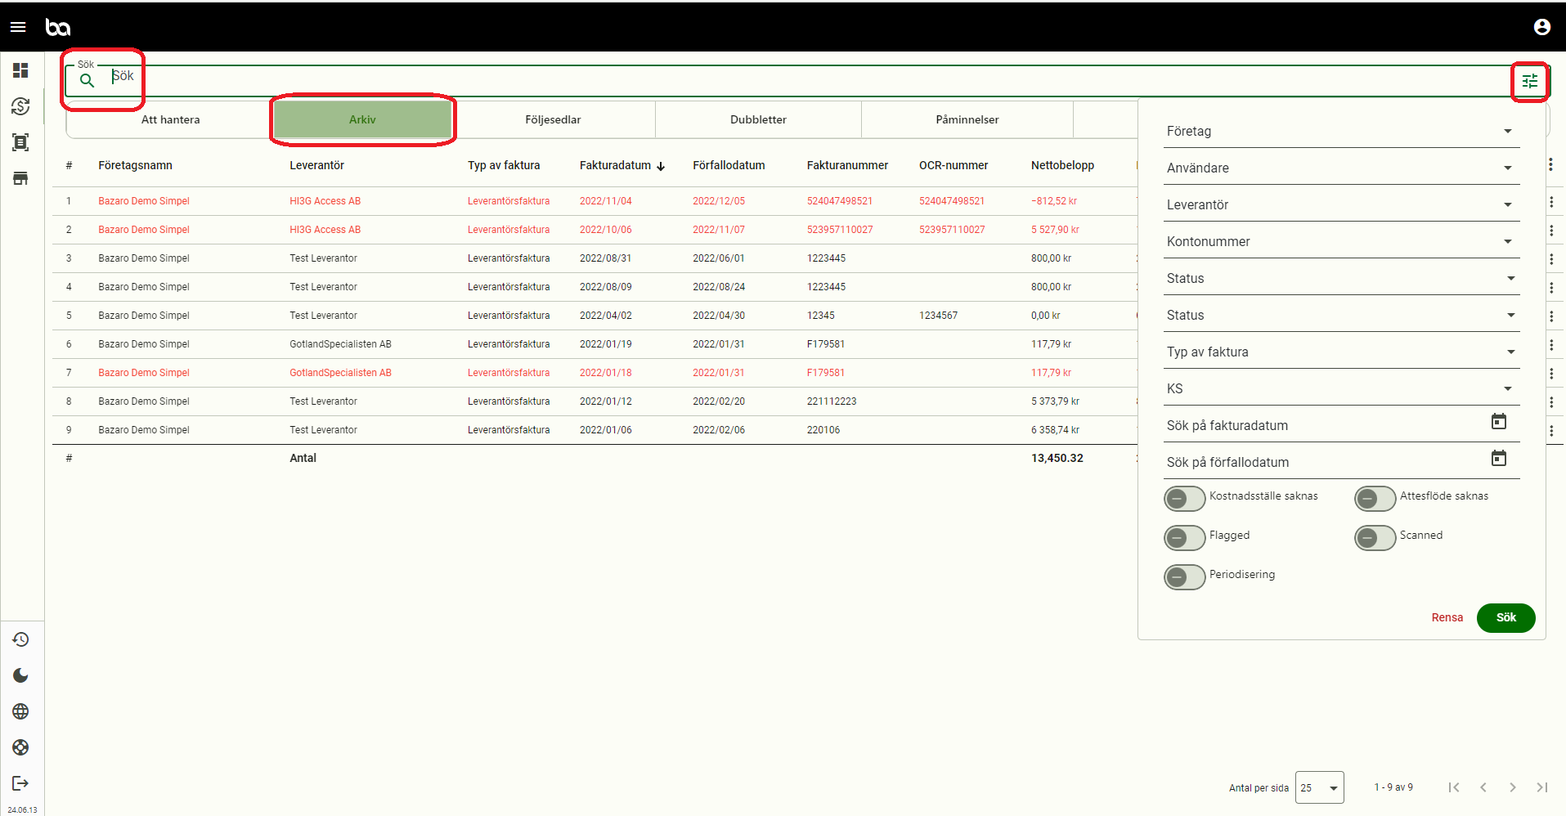Select the Arkiv tab
The width and height of the screenshot is (1566, 816).
(362, 119)
